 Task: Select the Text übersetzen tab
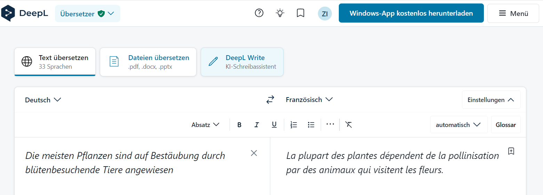click(x=55, y=62)
